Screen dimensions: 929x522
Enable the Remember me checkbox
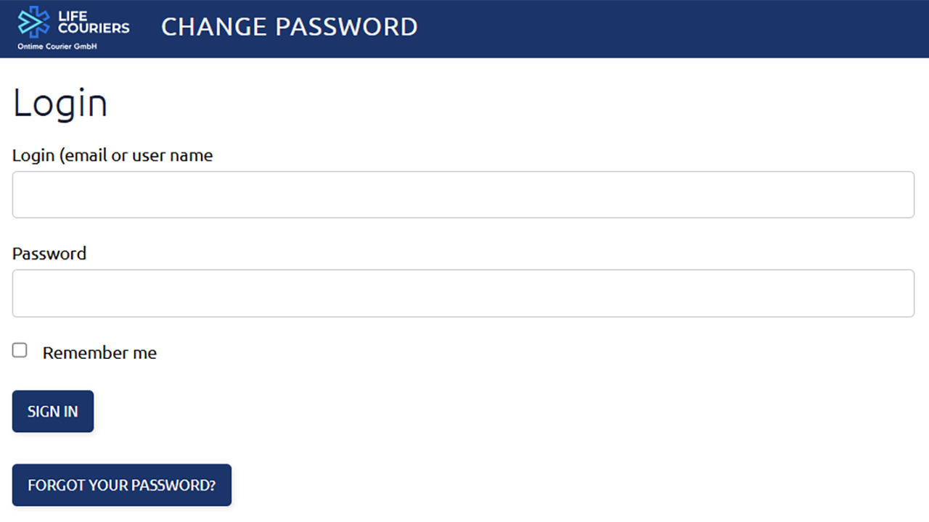pos(20,351)
